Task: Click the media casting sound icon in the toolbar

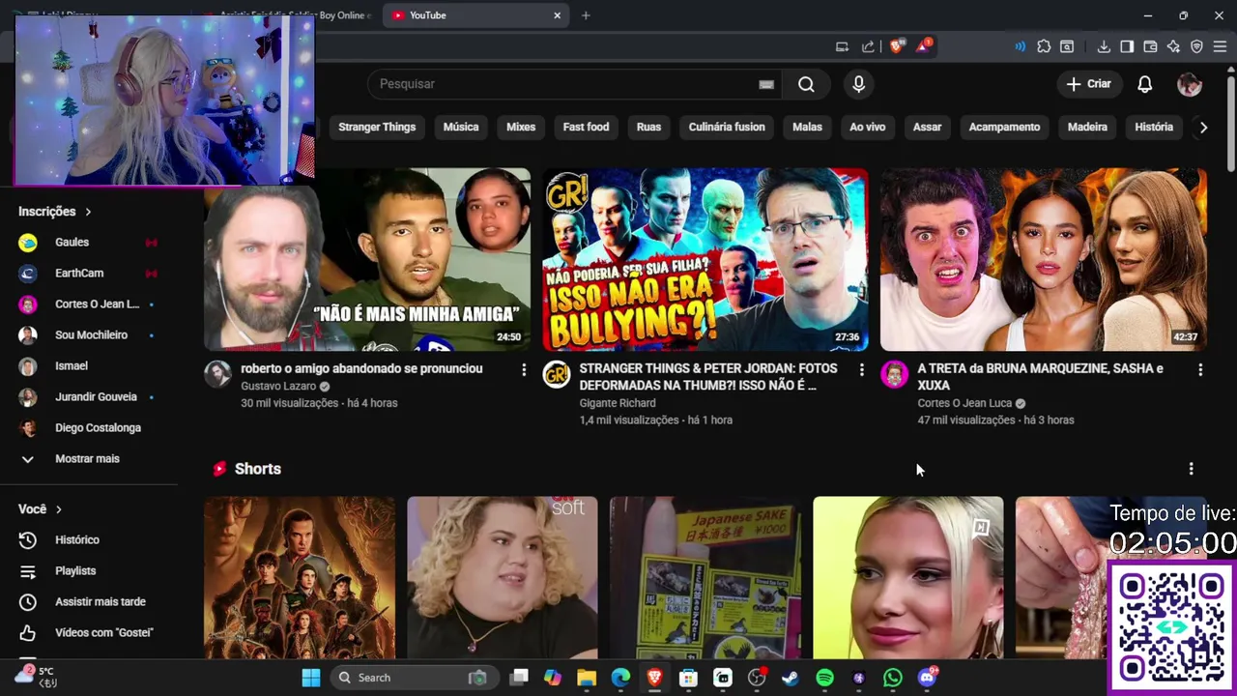Action: [1020, 46]
